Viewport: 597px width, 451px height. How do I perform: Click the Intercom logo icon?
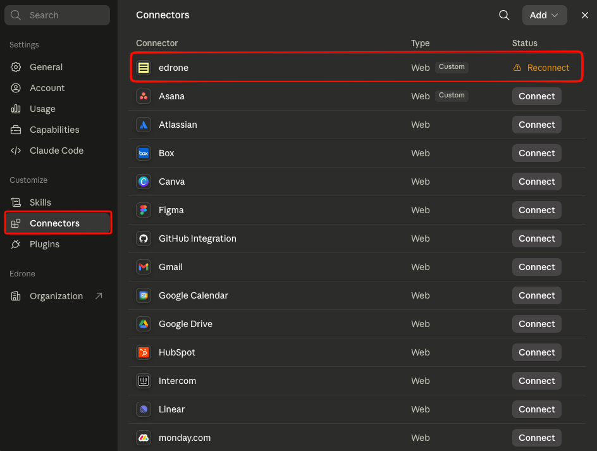[x=144, y=381]
